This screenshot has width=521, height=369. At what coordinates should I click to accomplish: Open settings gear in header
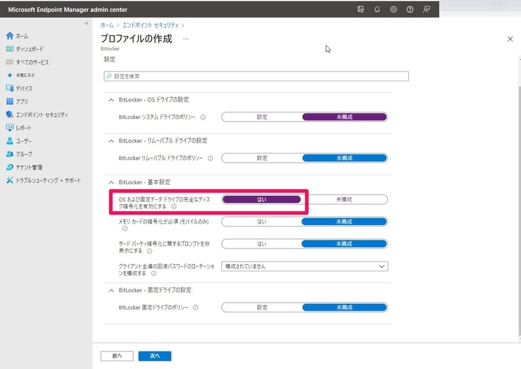click(x=393, y=9)
